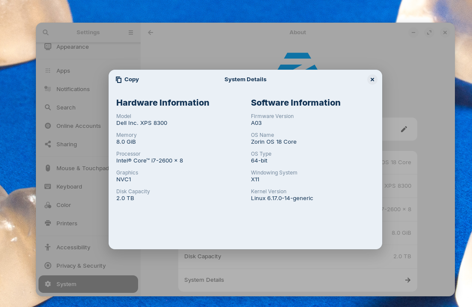Screen dimensions: 472x307
Task: Click the Search magnifier icon in sidebar list
Action: (48, 107)
